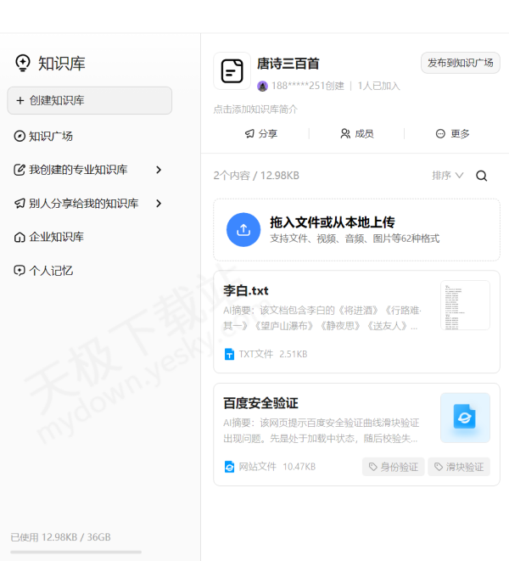Click the blue upload arrow icon

coord(243,229)
